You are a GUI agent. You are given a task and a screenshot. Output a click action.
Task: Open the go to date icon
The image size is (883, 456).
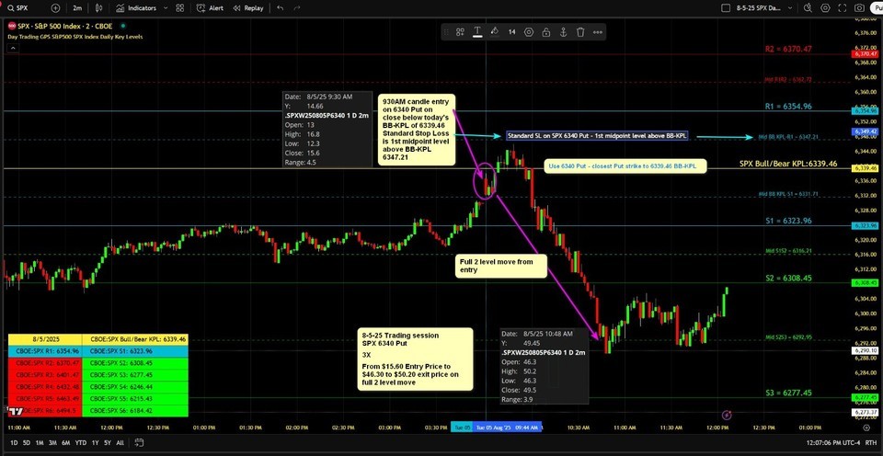pos(137,443)
